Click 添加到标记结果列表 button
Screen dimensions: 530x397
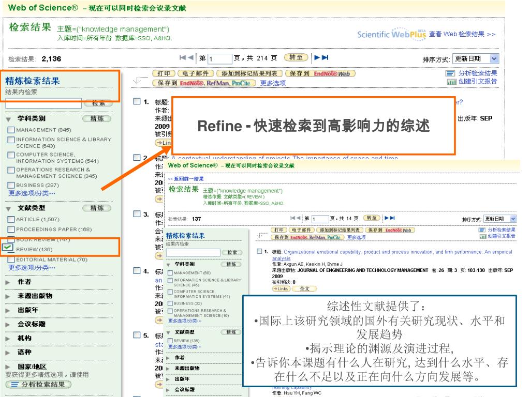(249, 73)
